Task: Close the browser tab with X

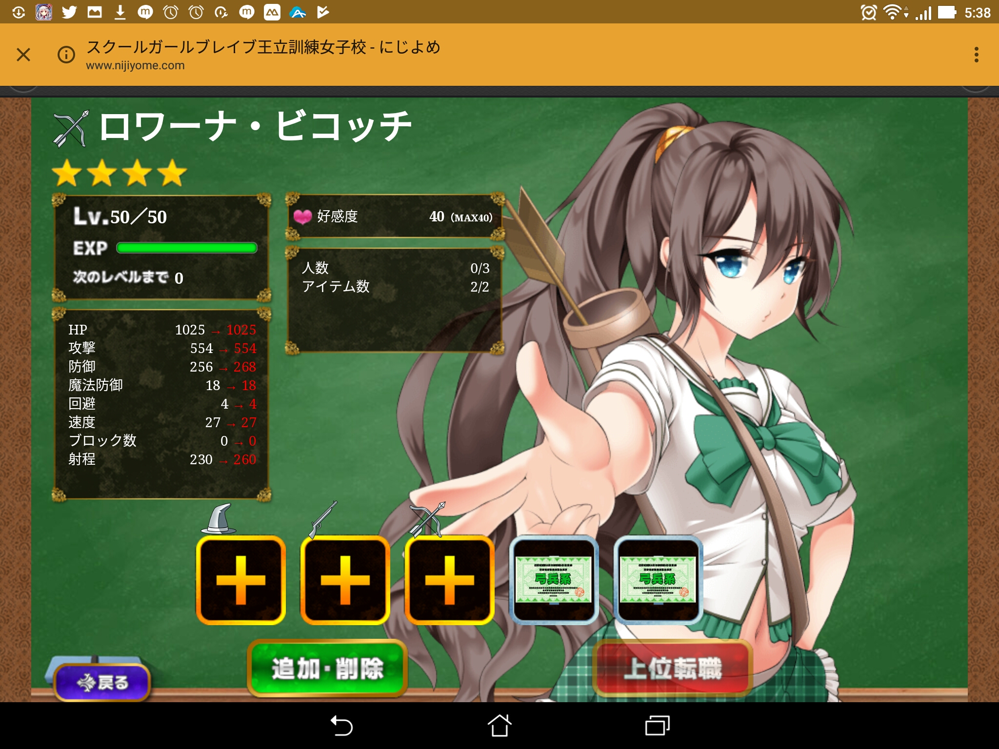Action: [x=23, y=54]
